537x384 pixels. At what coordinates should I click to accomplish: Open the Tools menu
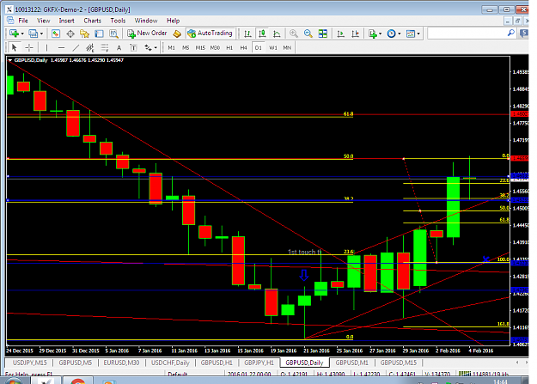pyautogui.click(x=118, y=21)
